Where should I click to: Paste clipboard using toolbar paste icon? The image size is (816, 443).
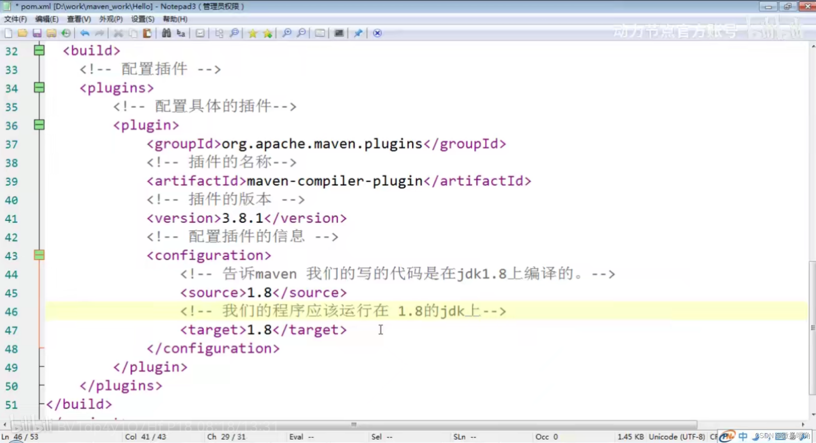(x=147, y=33)
